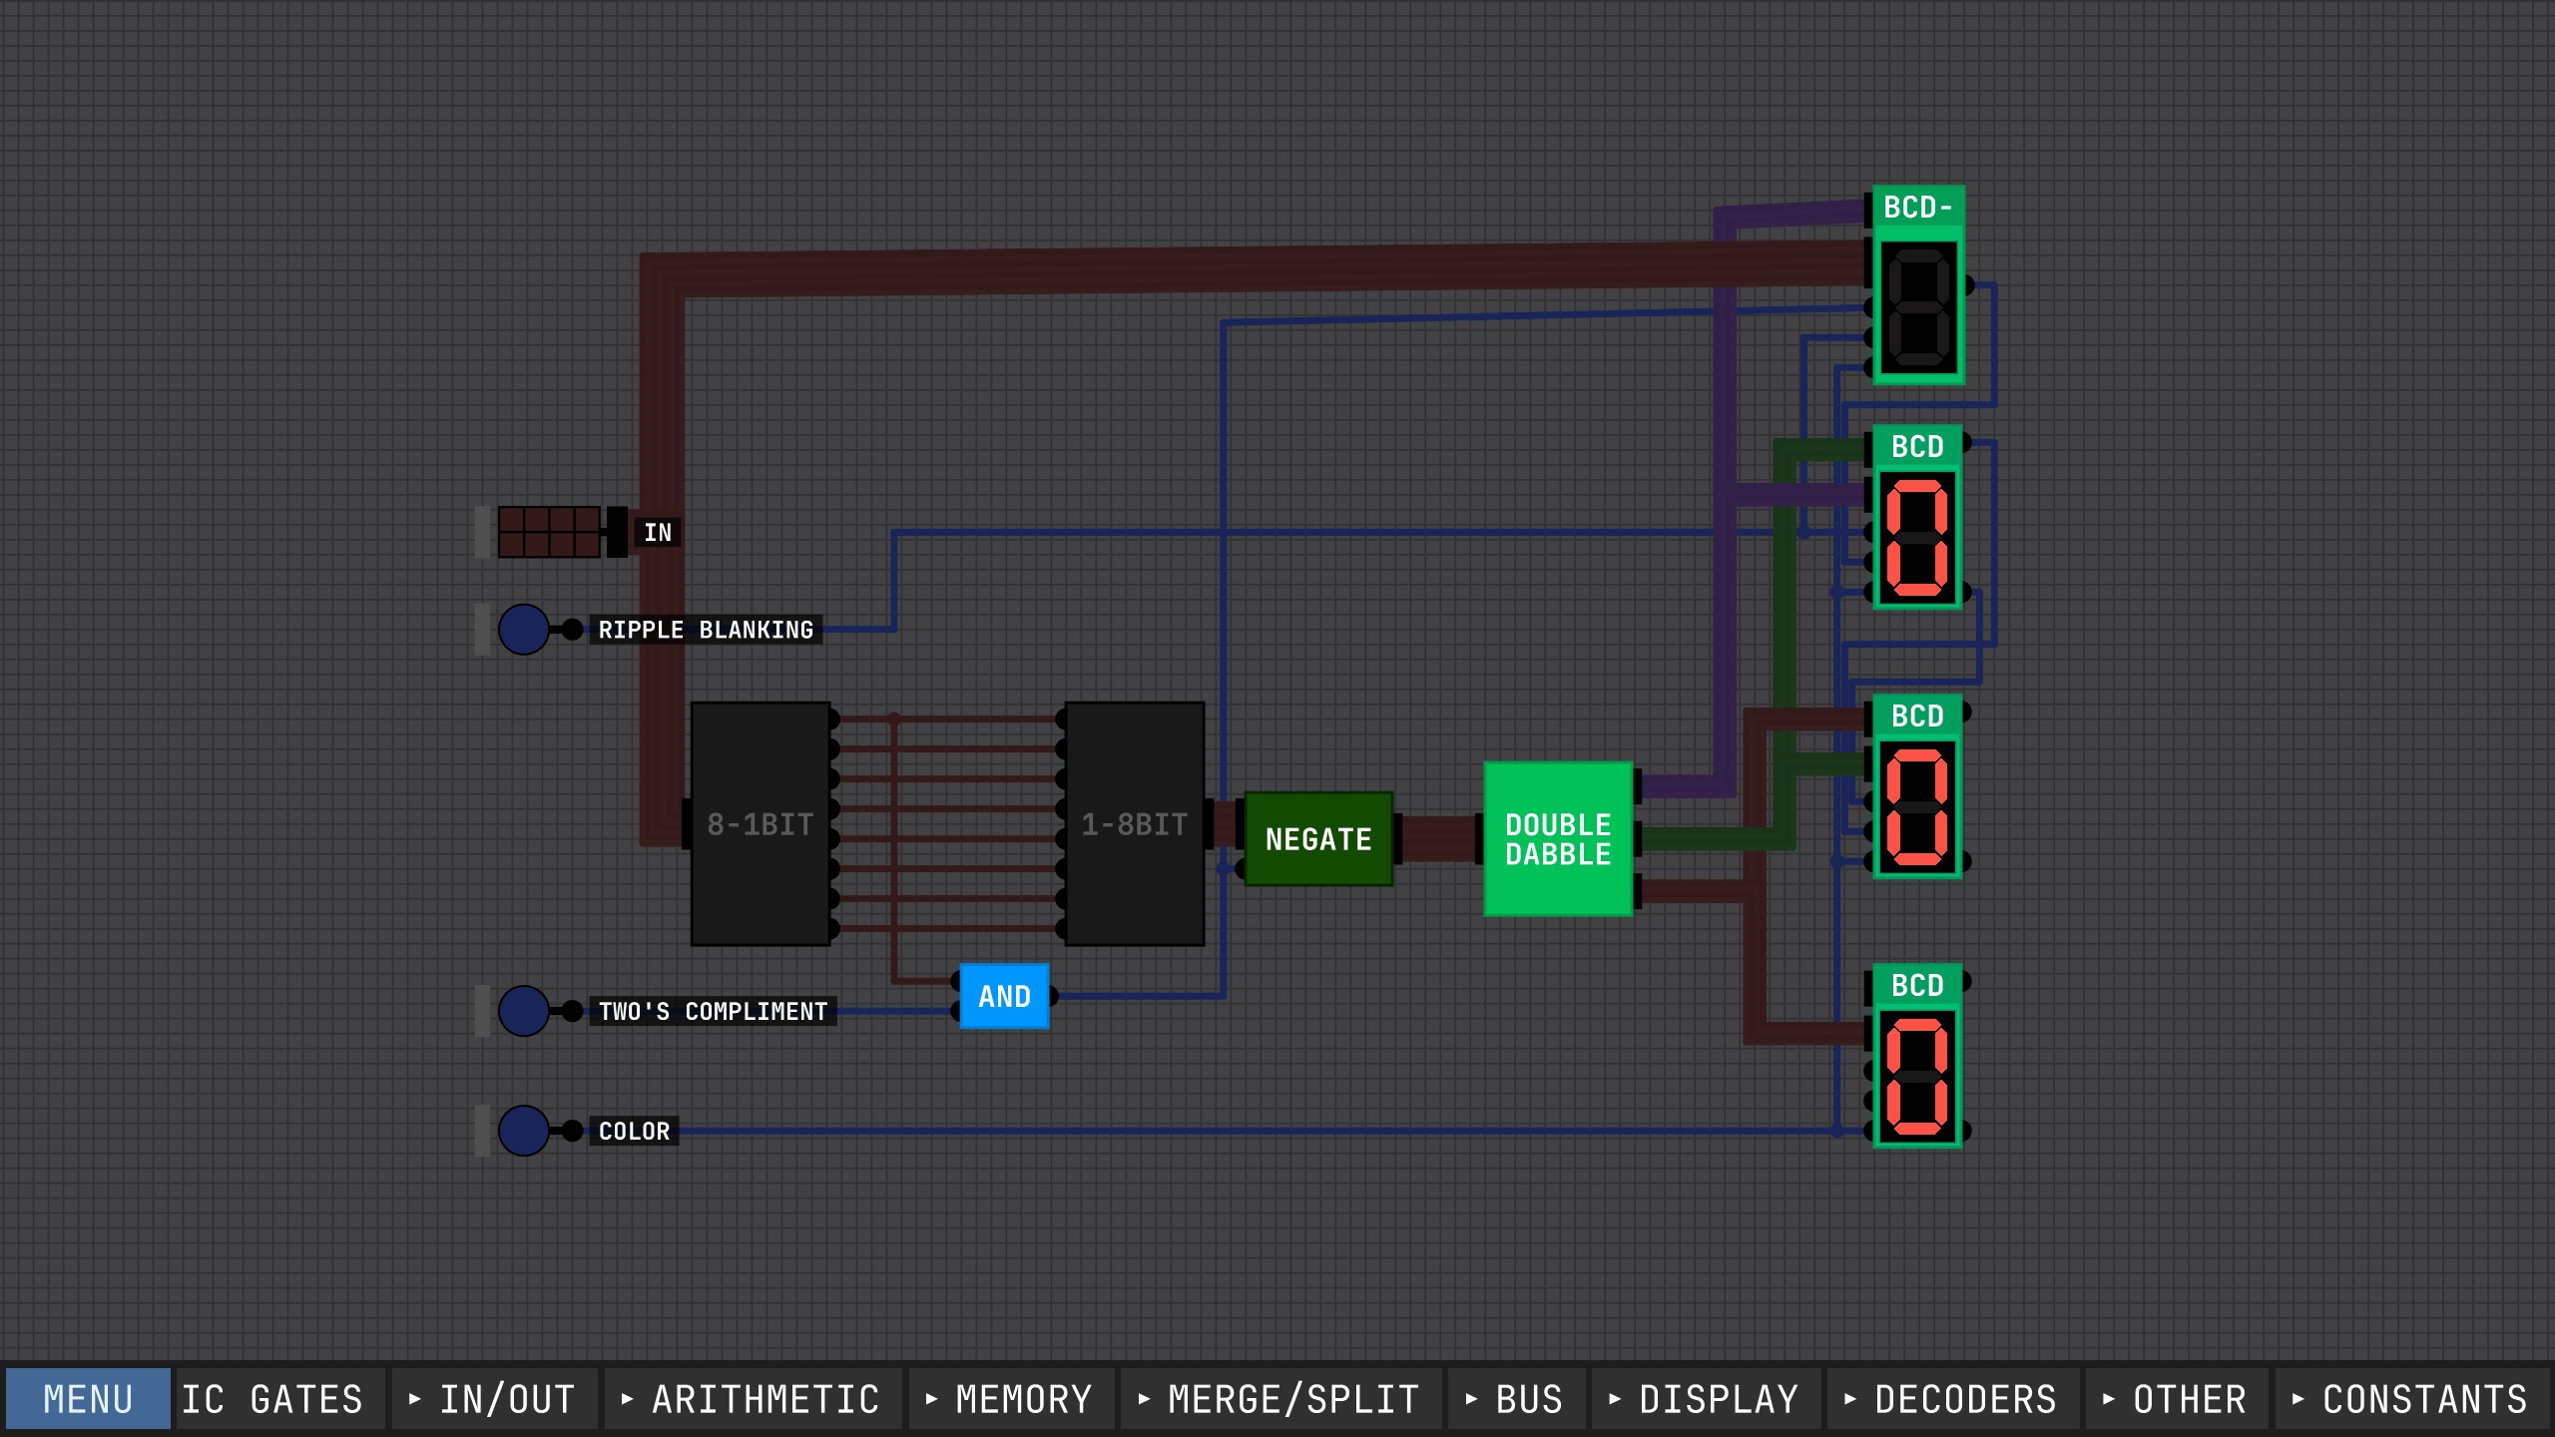Expand the DISPLAY component menu

point(1707,1398)
